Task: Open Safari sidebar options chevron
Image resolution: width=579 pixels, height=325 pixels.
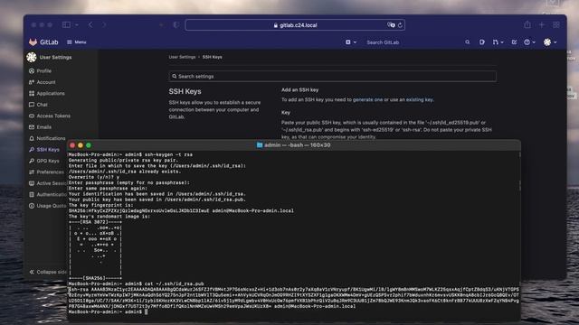Action: point(77,24)
